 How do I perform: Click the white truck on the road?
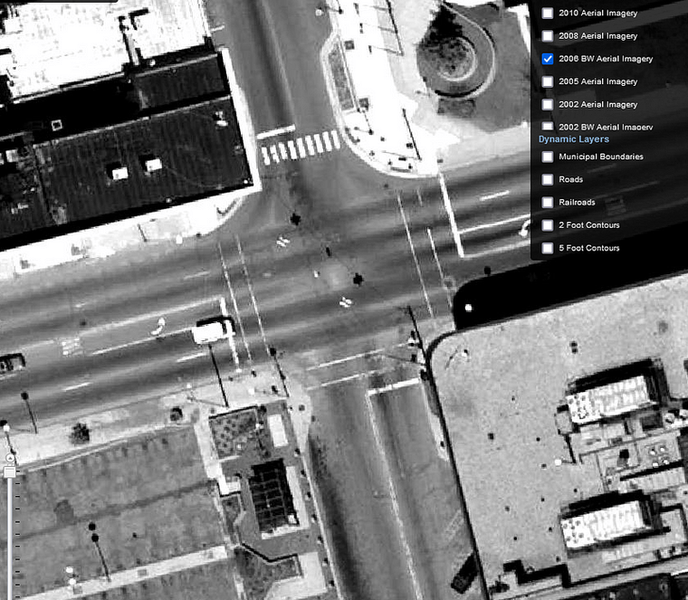point(211,332)
